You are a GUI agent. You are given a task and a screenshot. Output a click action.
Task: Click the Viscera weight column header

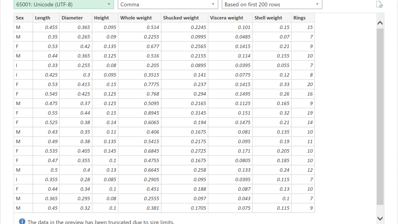coord(230,18)
